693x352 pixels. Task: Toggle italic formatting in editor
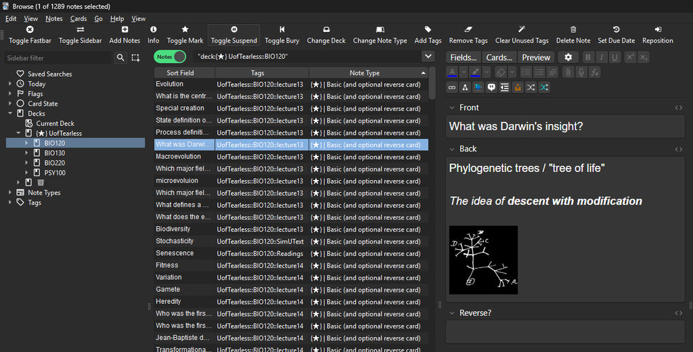(601, 57)
